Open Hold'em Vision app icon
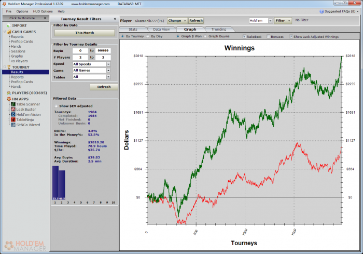Viewport: 363px width, 254px height. [13, 114]
